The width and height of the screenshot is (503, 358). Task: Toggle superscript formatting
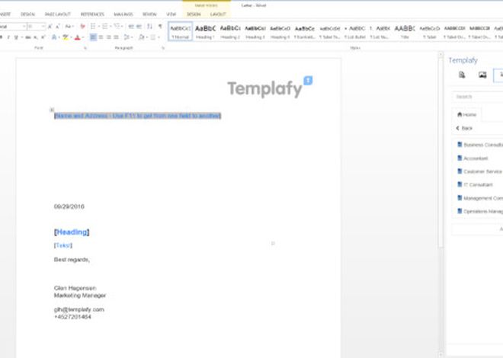coord(43,37)
